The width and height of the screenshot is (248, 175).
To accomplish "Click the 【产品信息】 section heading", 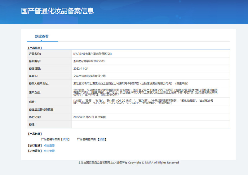I will click(x=35, y=48).
